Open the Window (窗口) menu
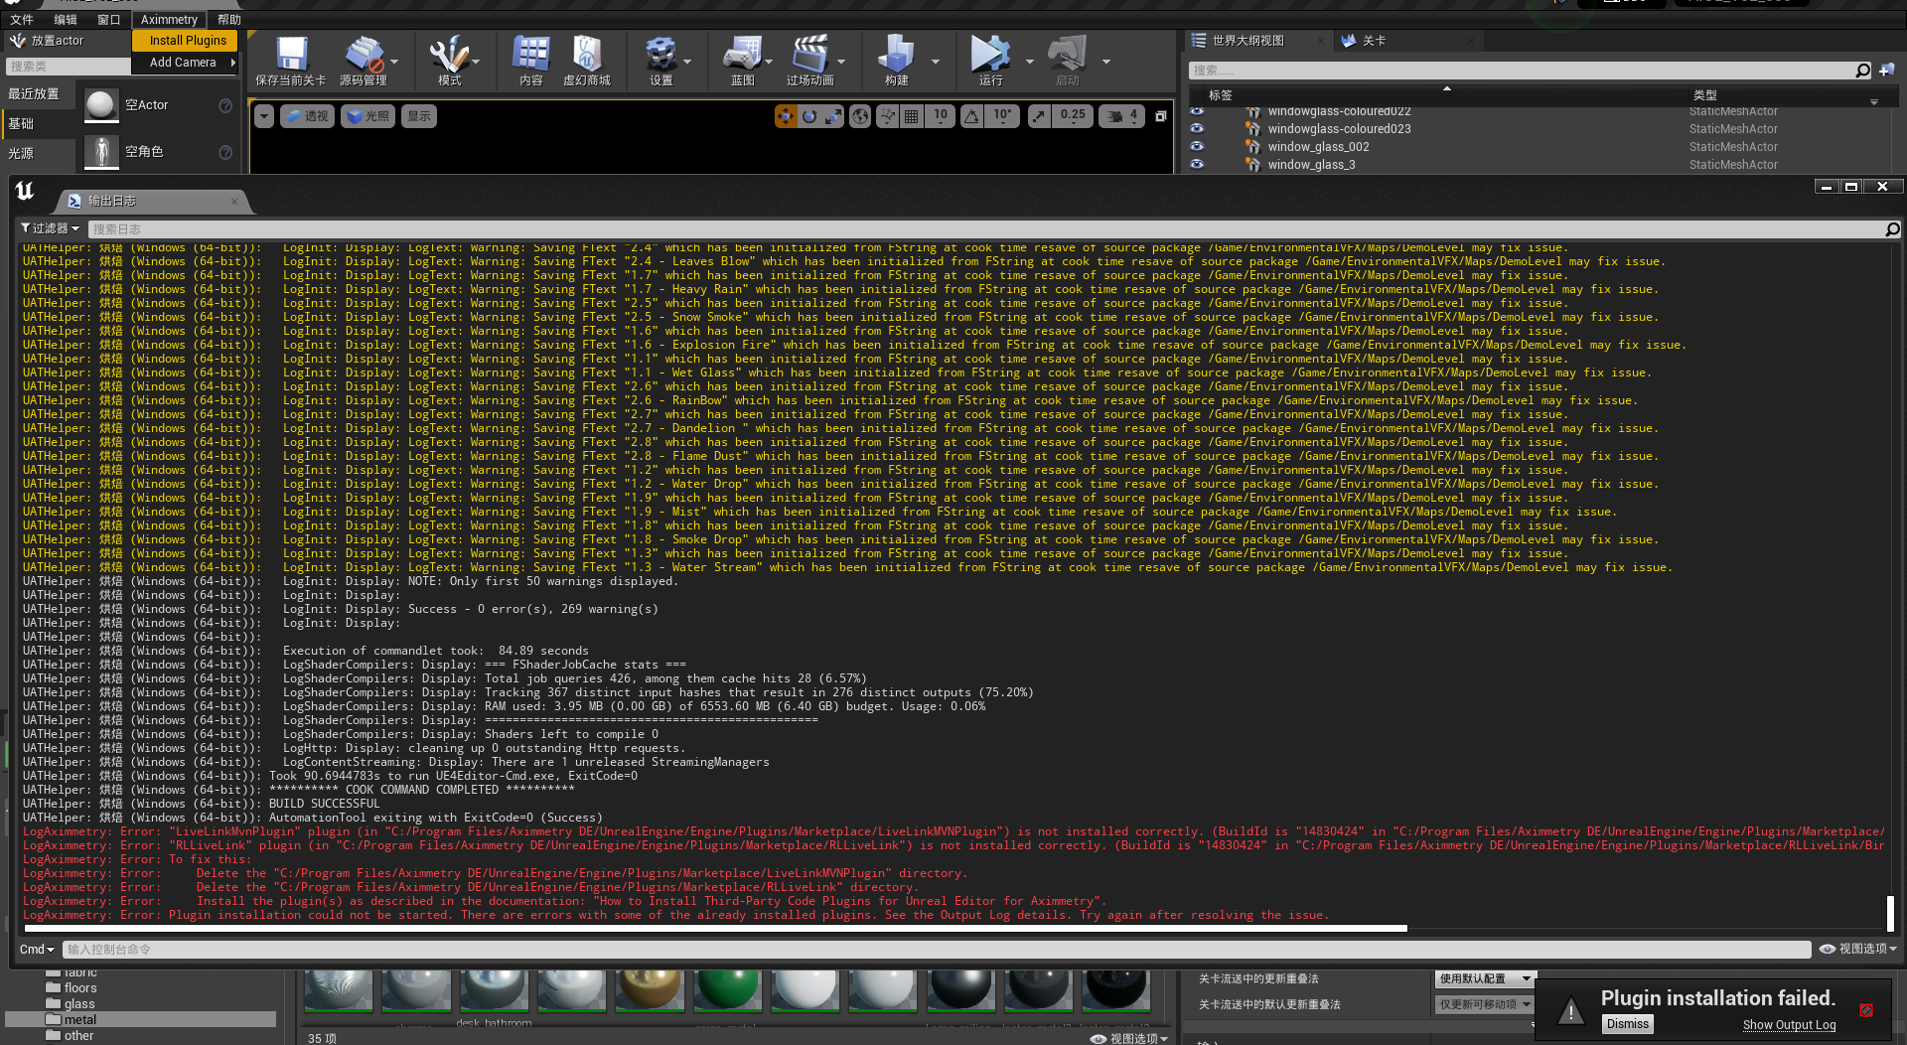 point(109,19)
